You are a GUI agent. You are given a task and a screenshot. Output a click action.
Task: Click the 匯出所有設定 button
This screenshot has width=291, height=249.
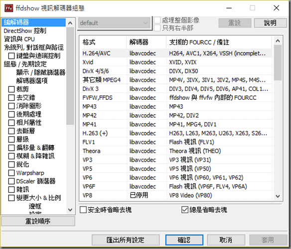[x=126, y=240]
